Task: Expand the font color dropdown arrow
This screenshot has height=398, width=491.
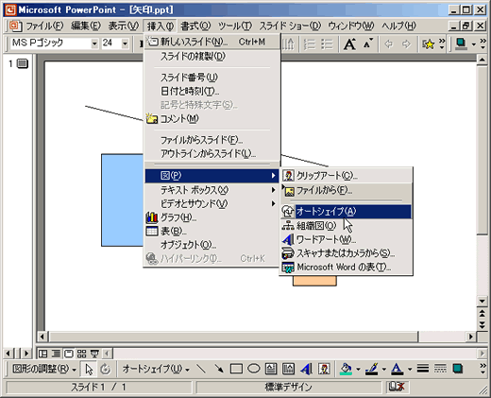Action: coord(409,369)
